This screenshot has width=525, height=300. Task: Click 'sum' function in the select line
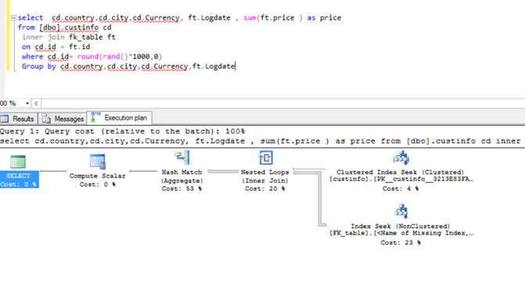coord(250,18)
